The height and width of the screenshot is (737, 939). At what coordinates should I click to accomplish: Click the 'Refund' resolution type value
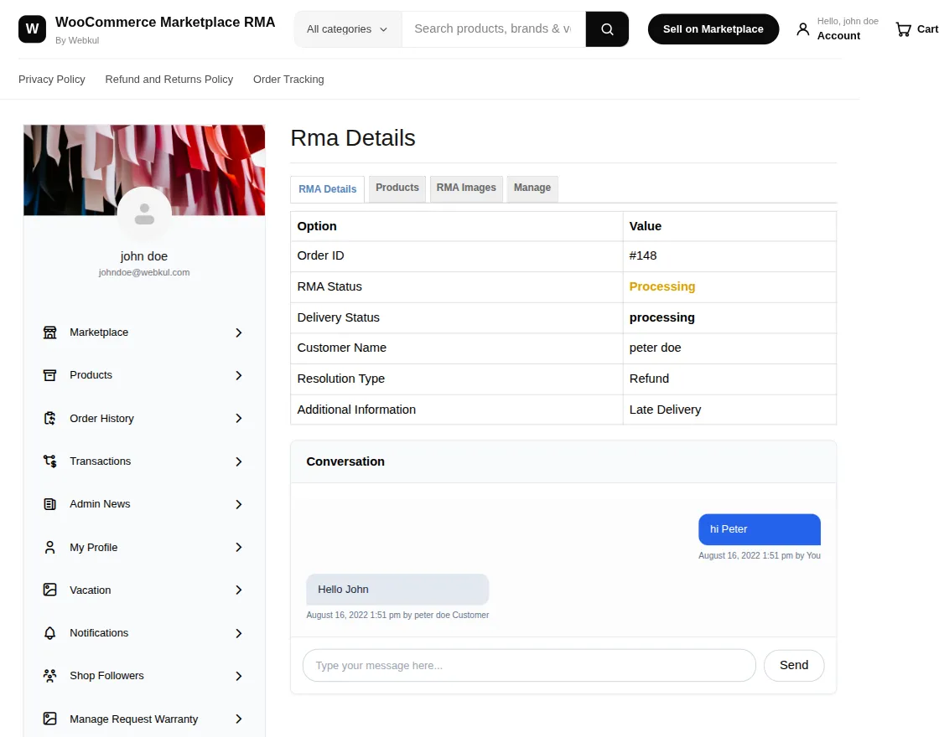point(649,379)
